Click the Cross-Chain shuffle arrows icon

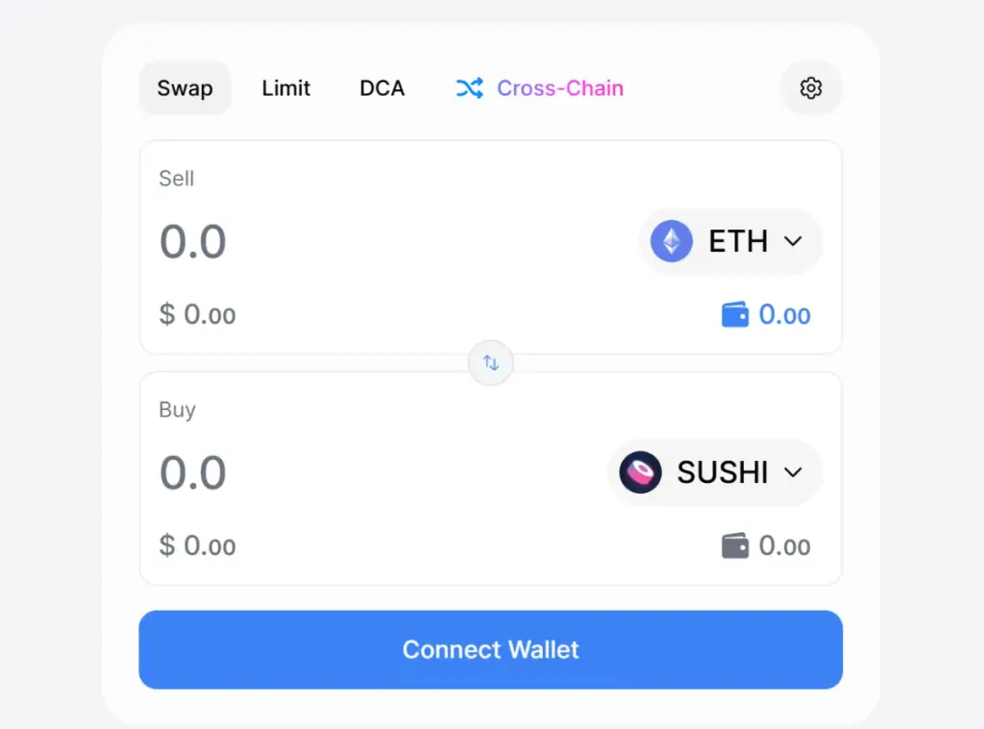point(470,87)
